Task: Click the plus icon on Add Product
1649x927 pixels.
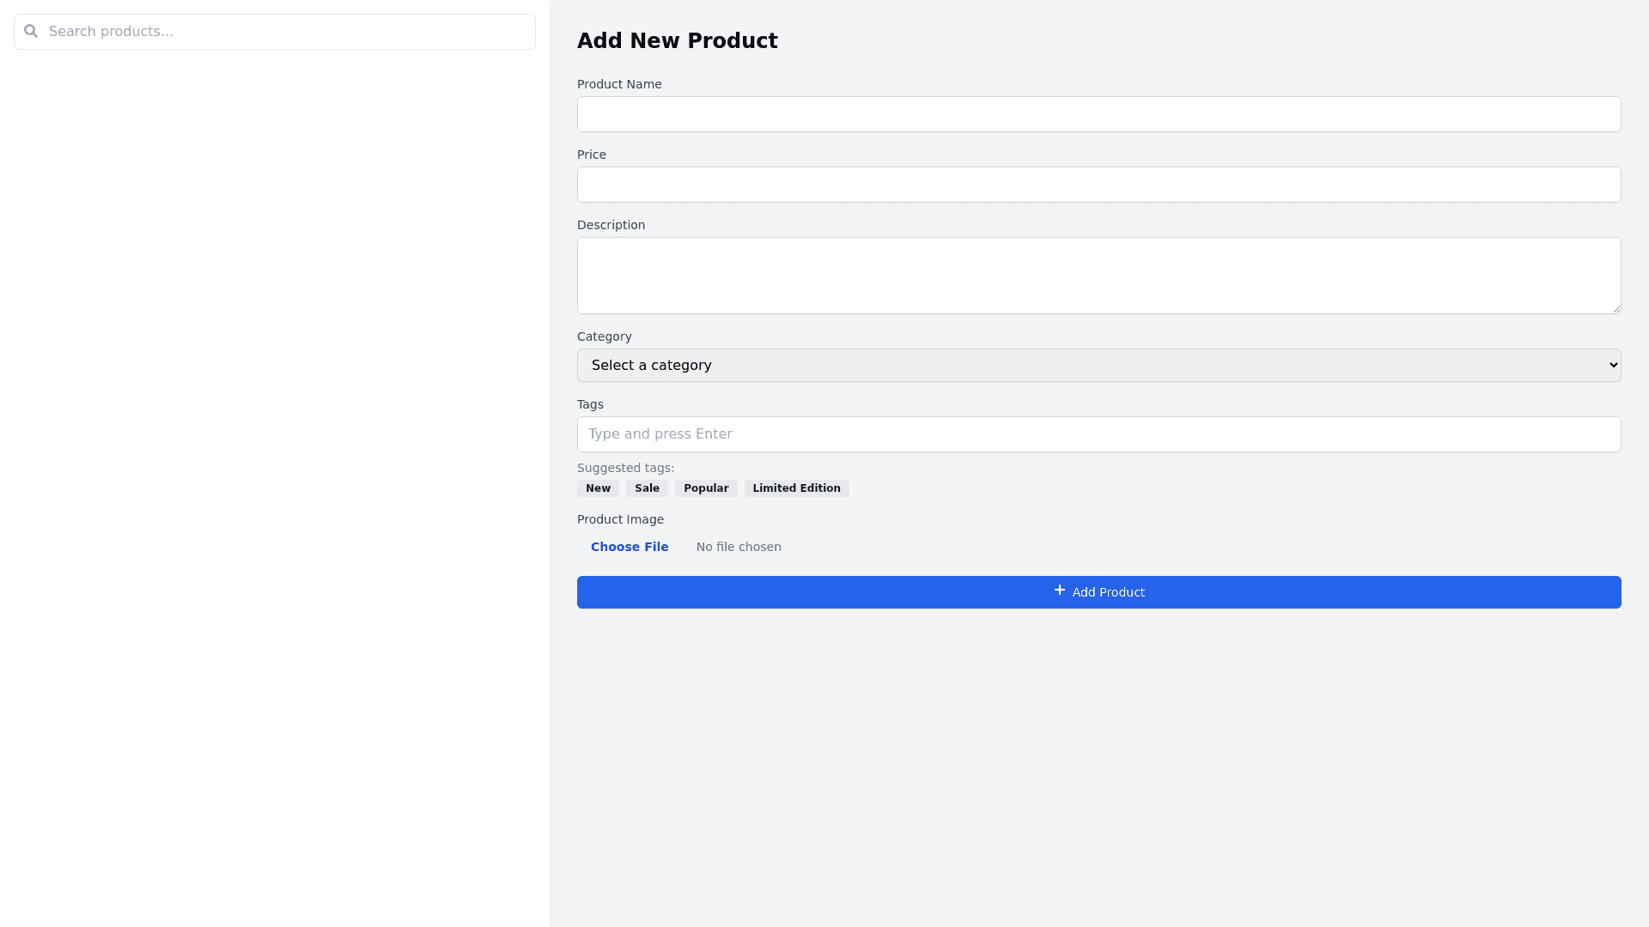Action: [1059, 591]
